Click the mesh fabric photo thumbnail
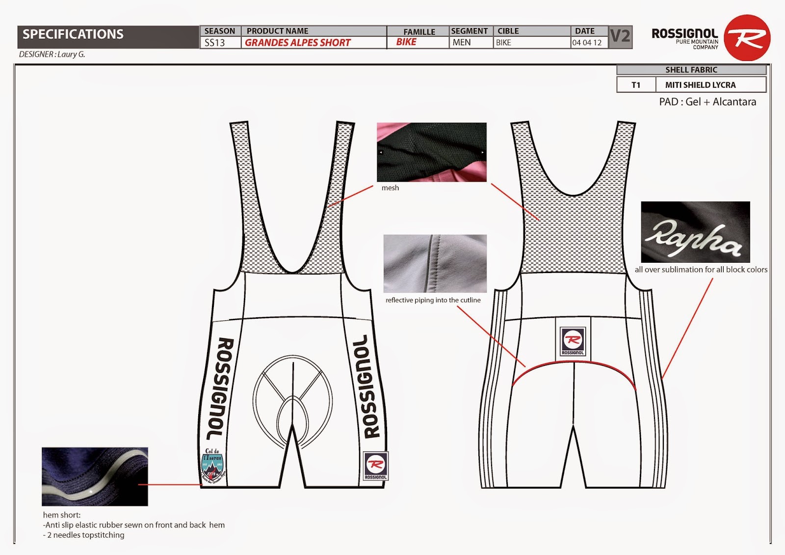 pos(432,152)
